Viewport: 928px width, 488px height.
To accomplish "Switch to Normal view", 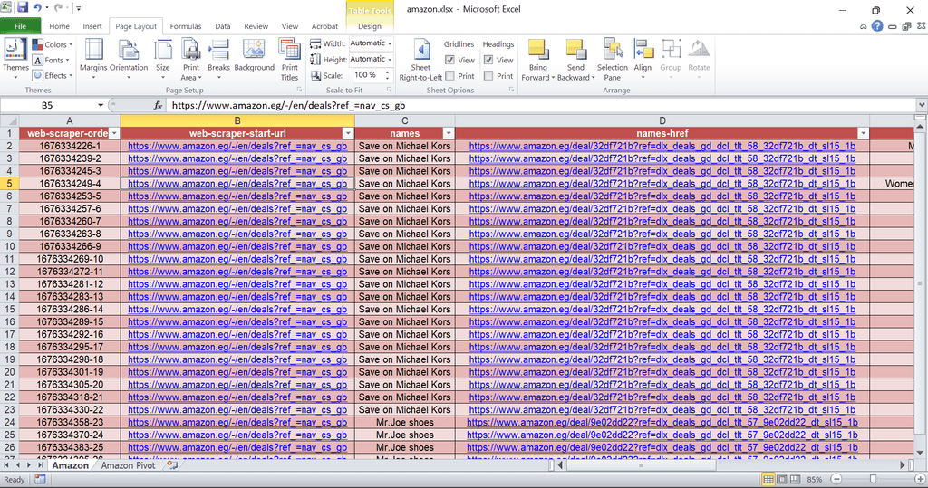I will click(x=768, y=479).
